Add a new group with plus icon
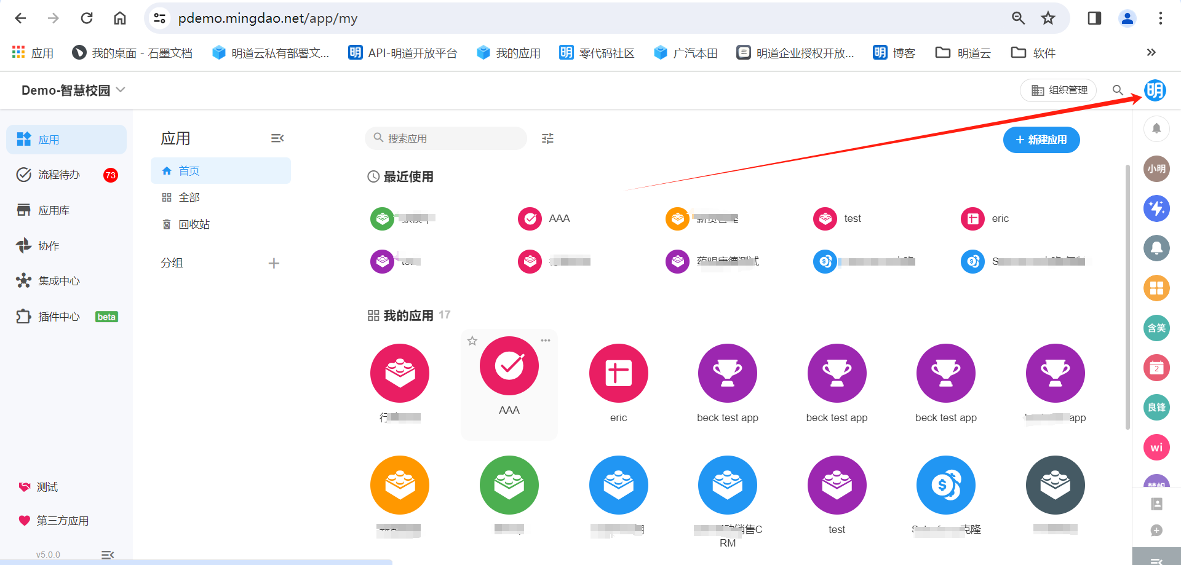The image size is (1181, 565). (x=274, y=263)
